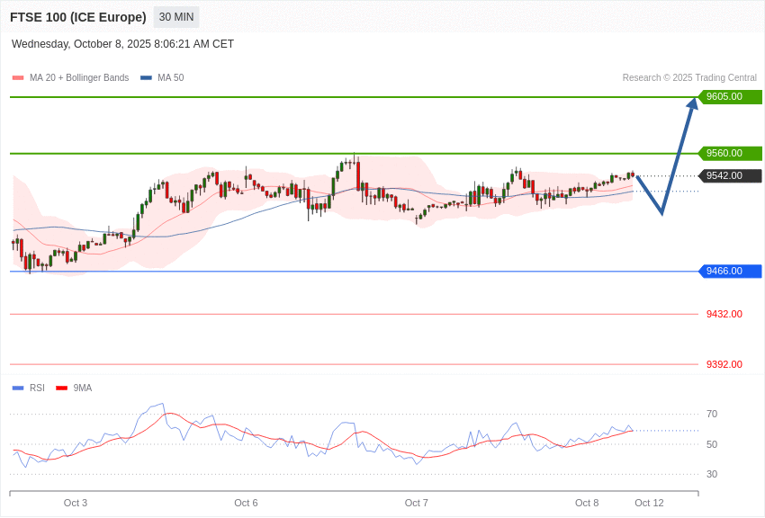This screenshot has height=518, width=765.
Task: Select the Oct 6 date axis label
Action: tap(246, 503)
